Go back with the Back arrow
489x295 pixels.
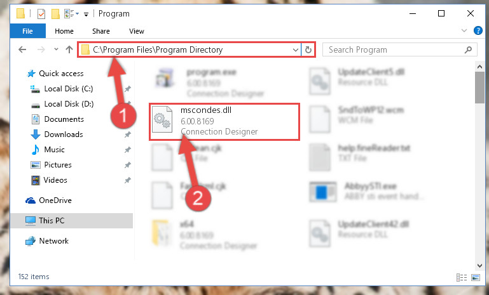22,49
